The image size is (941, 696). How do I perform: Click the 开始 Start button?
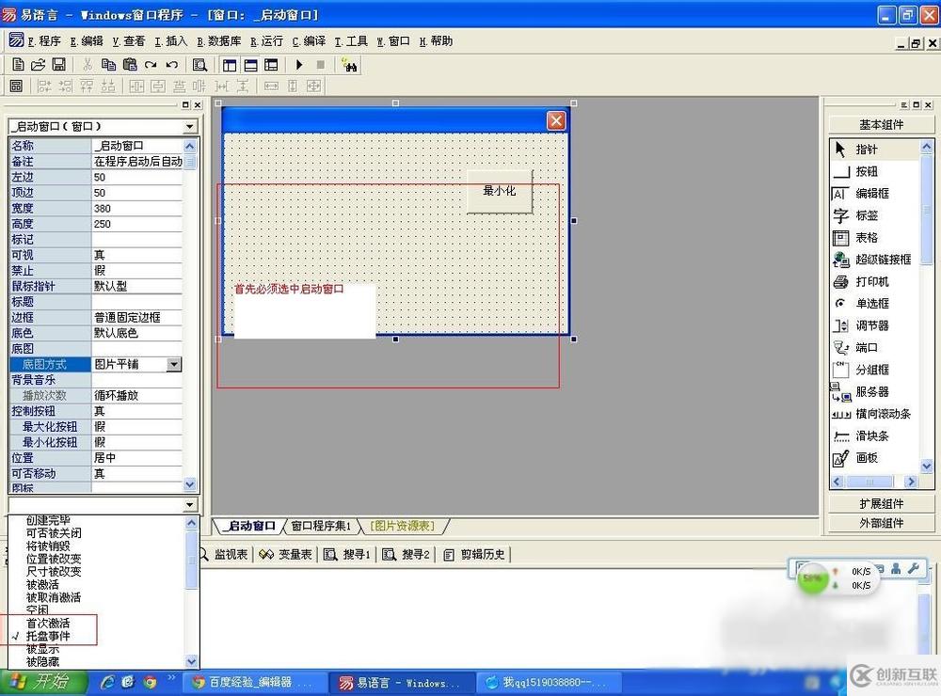44,682
